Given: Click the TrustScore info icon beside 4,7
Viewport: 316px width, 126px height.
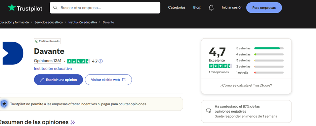Looking at the screenshot, I should point(101,61).
